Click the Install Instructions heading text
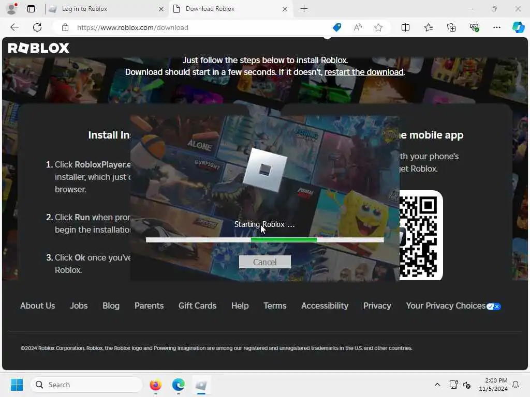Image resolution: width=530 pixels, height=397 pixels. 109,135
